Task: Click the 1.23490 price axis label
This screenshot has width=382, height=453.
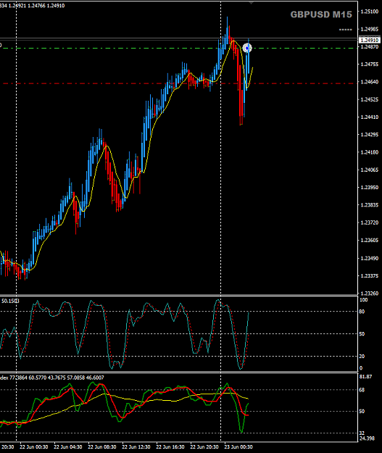Action: [x=370, y=258]
